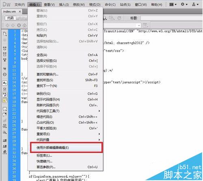Click the Format Source Code icon

(5, 152)
